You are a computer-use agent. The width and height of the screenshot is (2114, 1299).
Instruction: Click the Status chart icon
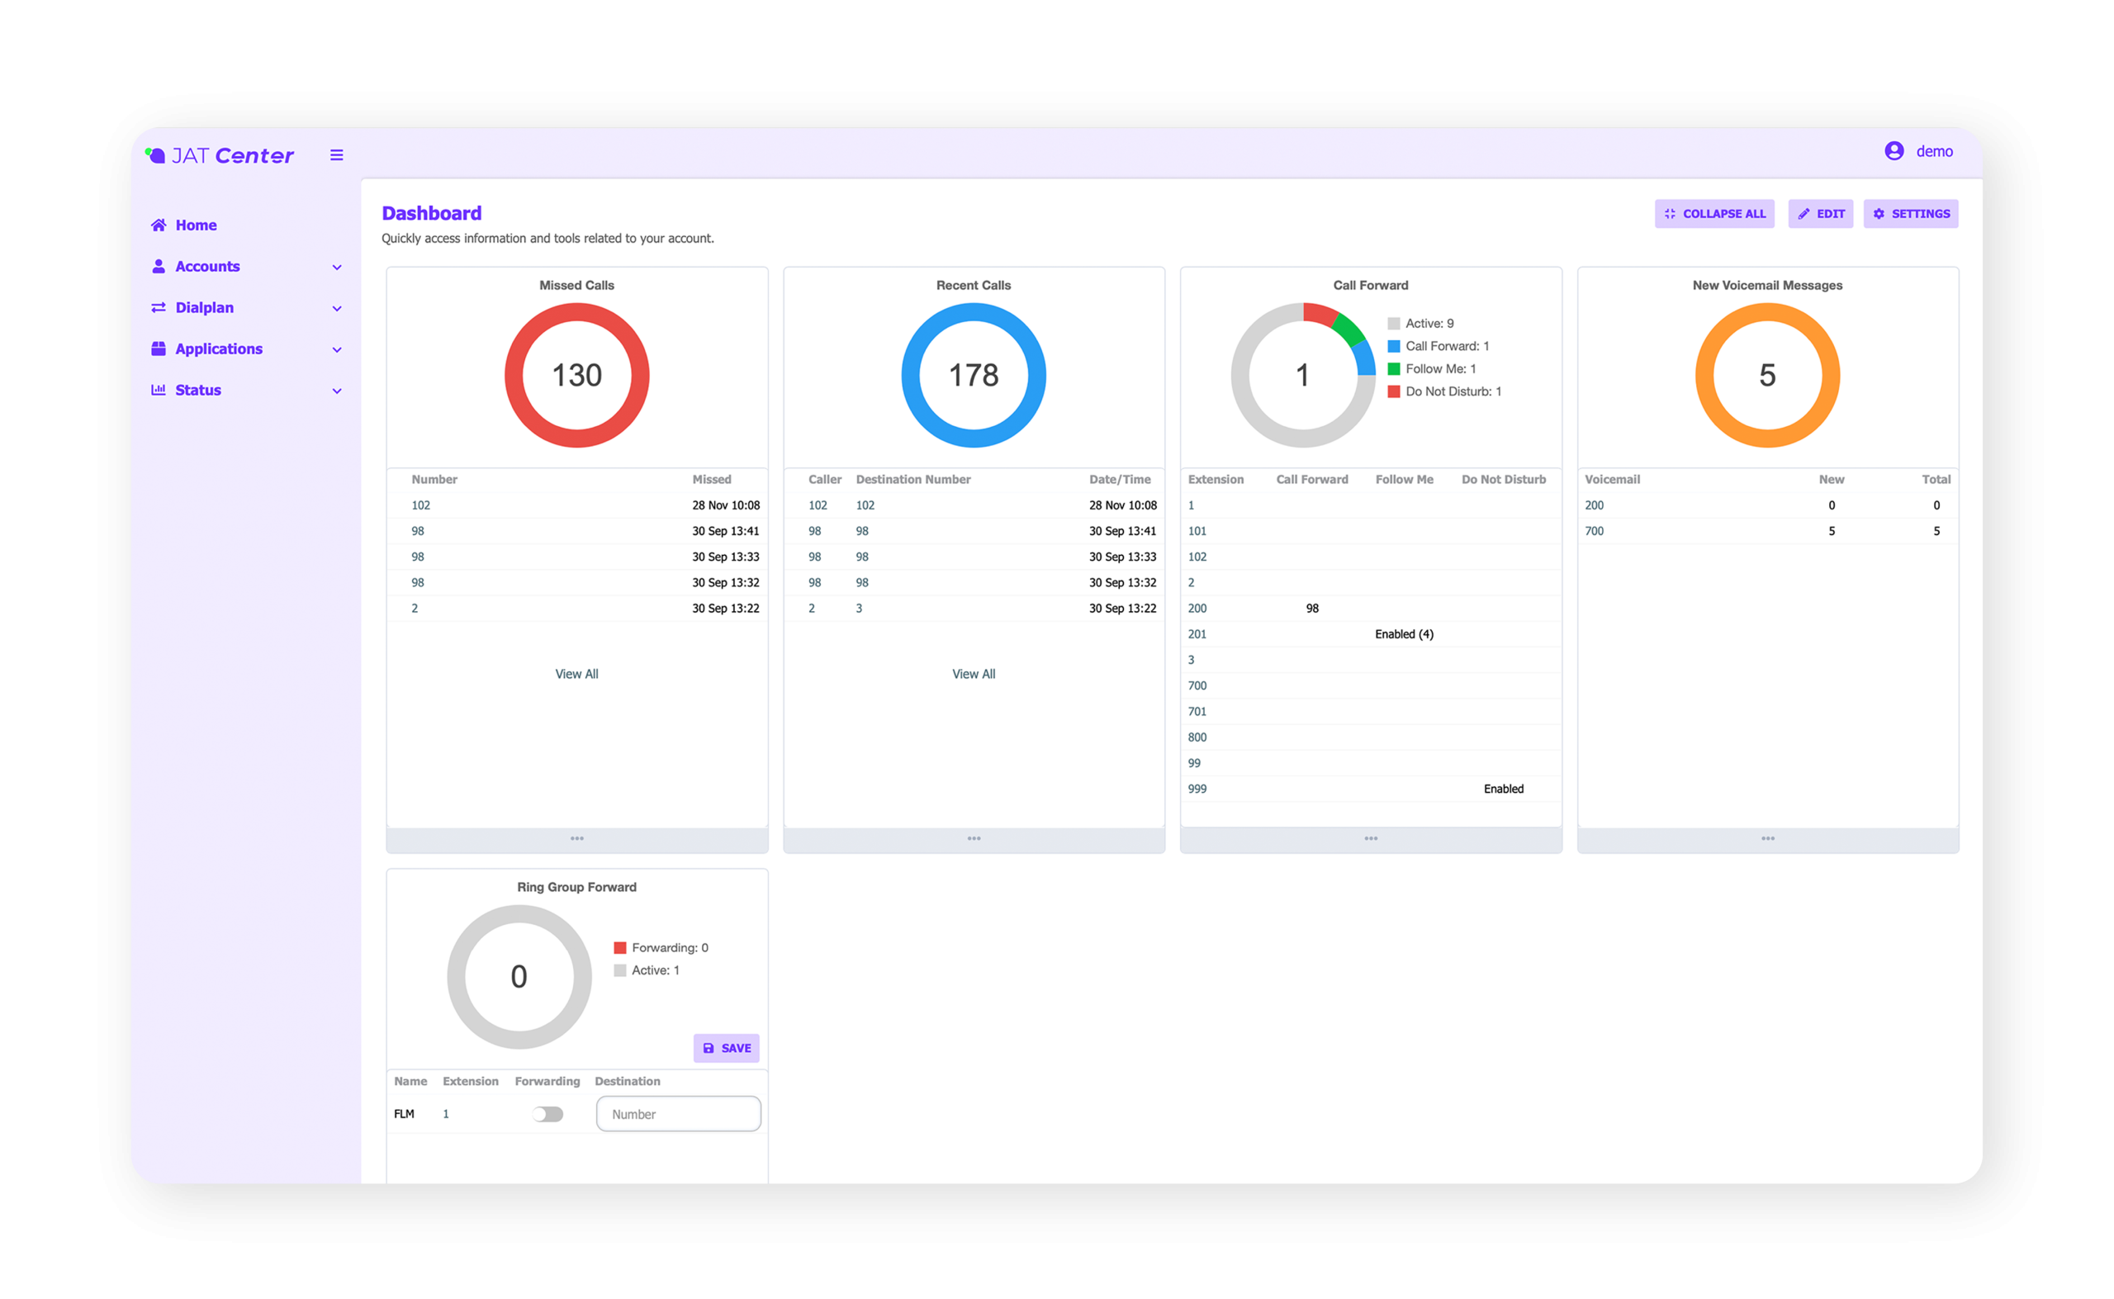tap(158, 390)
